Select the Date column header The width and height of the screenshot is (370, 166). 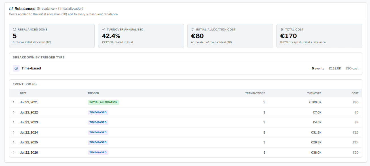click(x=23, y=93)
